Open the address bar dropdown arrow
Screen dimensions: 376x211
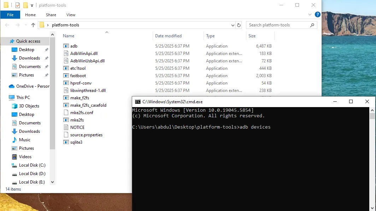[233, 25]
